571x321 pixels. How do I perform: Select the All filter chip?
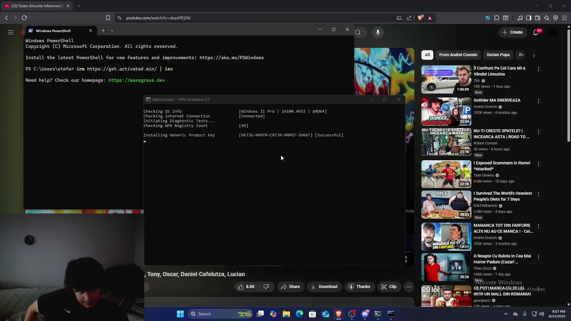[x=427, y=55]
